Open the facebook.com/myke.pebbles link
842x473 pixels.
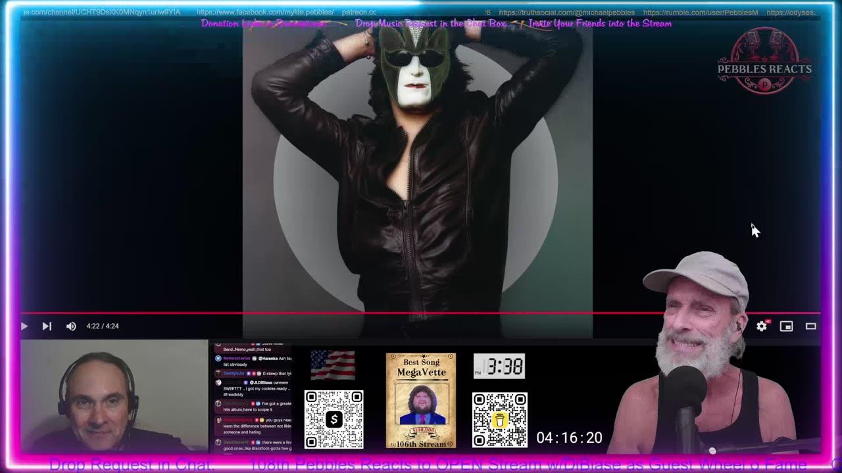pos(264,12)
